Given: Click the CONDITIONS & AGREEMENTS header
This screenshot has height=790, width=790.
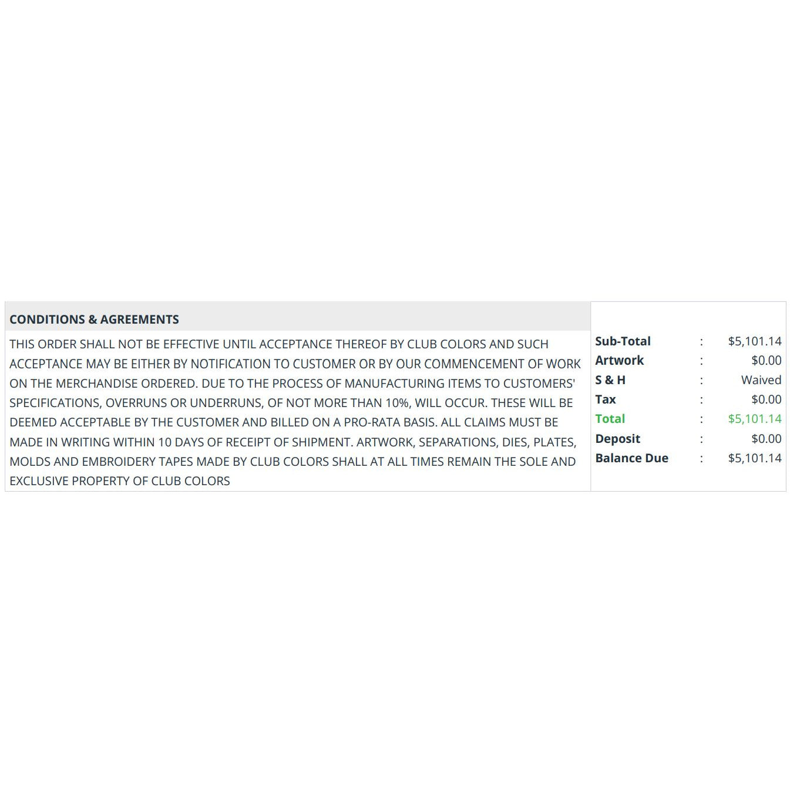Looking at the screenshot, I should [x=94, y=320].
